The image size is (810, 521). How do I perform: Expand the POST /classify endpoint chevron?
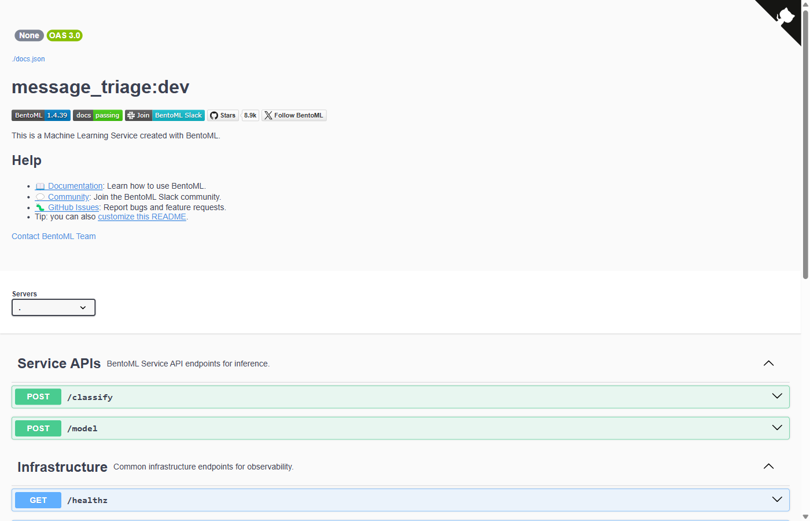(777, 397)
